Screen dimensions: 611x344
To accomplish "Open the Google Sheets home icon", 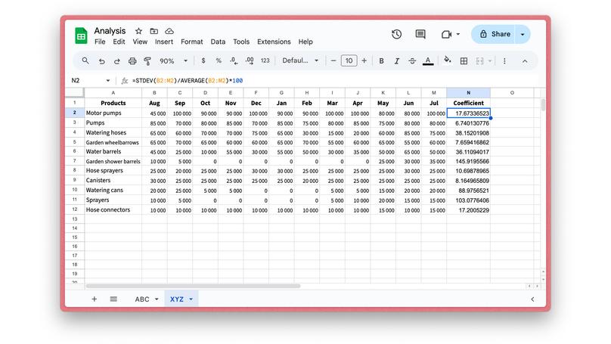I will [81, 36].
